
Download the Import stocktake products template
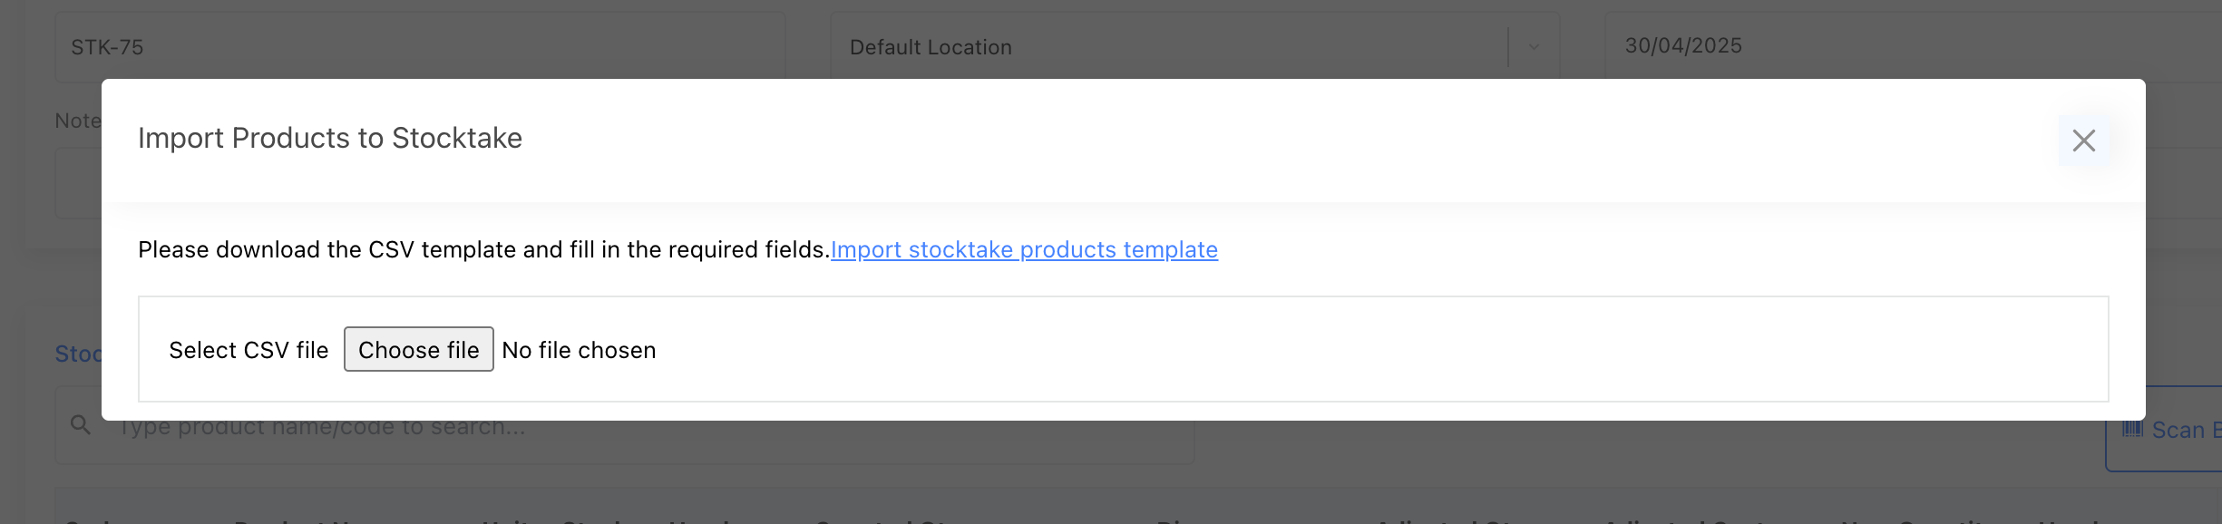tap(1025, 250)
